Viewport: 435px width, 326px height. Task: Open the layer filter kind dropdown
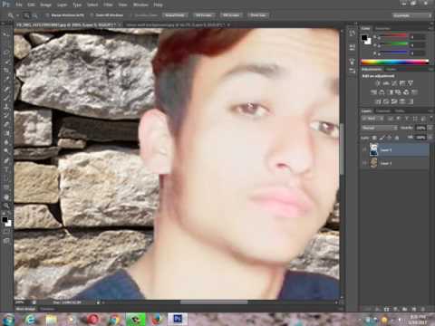372,119
